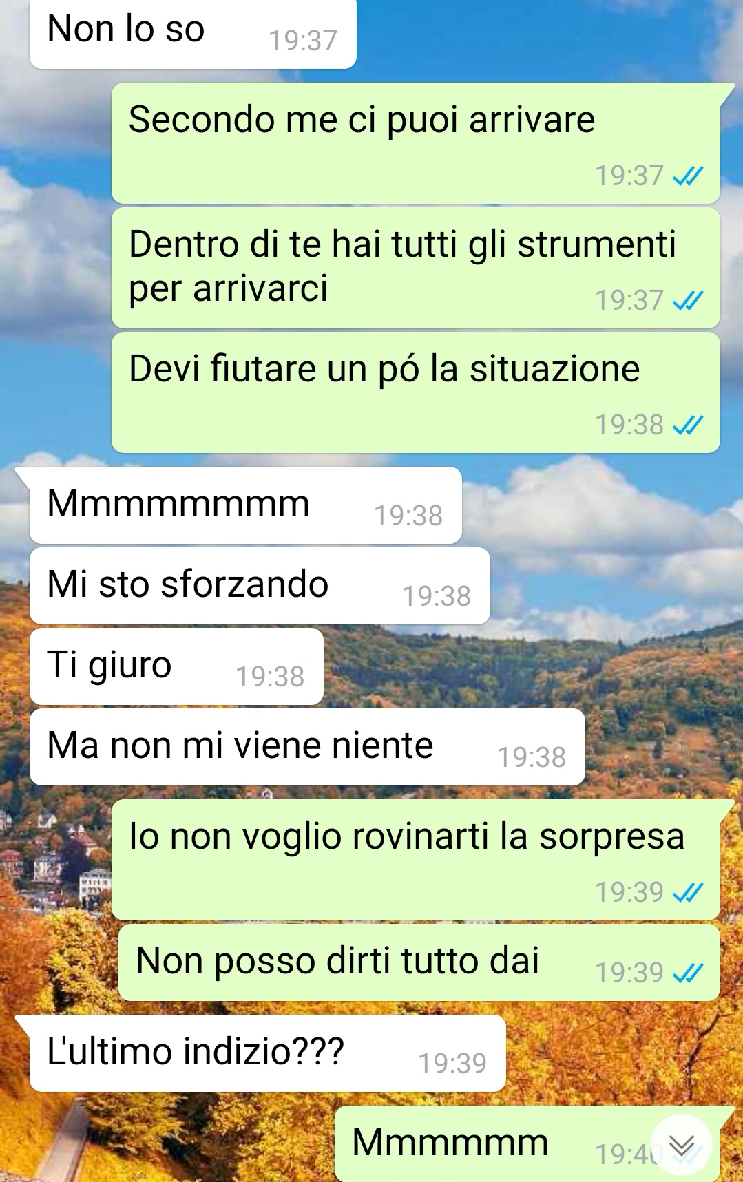Select the 'Secondo me ci puoi arrivare' message

click(x=416, y=143)
